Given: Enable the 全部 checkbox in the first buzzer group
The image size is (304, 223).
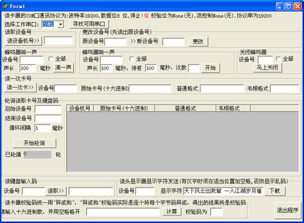Looking at the screenshot, I should click(x=51, y=59).
